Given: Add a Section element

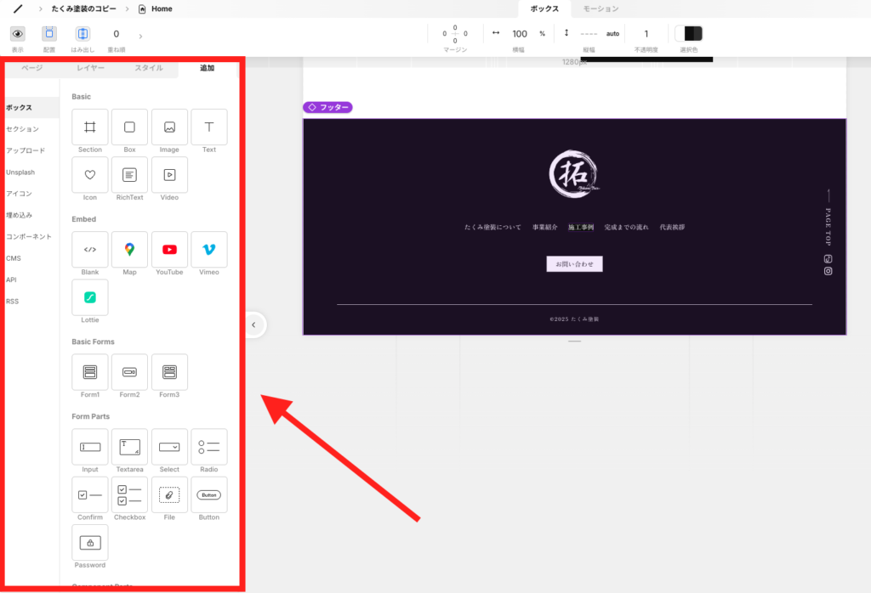Looking at the screenshot, I should tap(89, 127).
